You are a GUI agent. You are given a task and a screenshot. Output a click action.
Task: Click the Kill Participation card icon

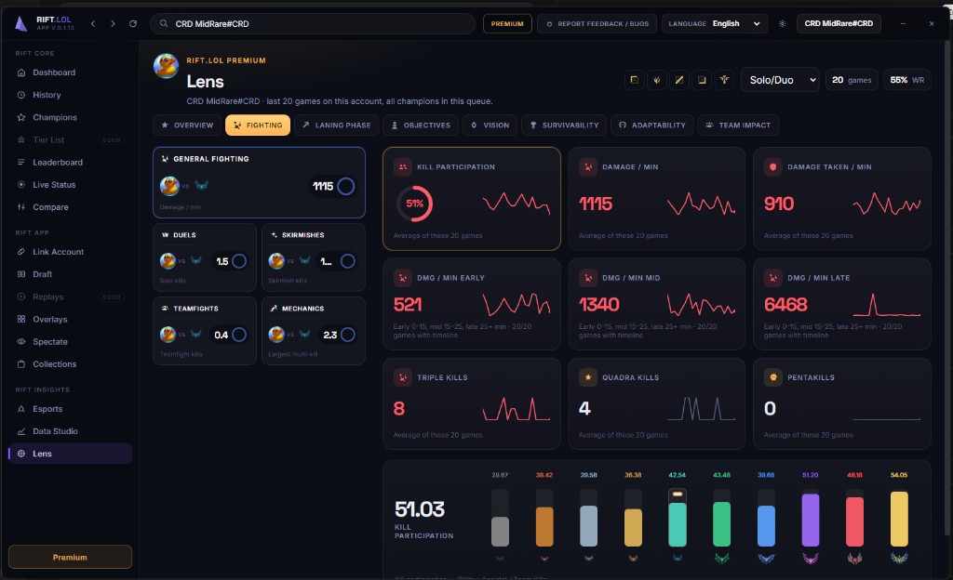[x=402, y=166]
